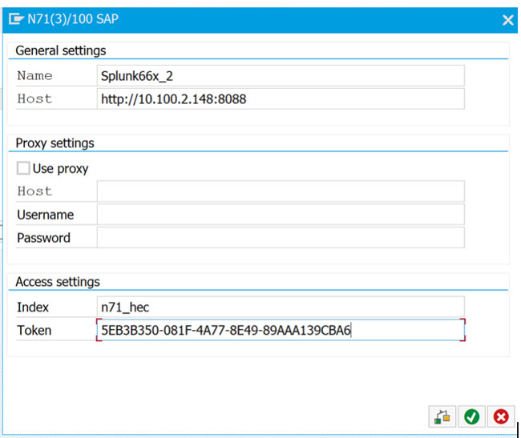Select the empty proxy Host input field
This screenshot has width=521, height=438.
(x=281, y=191)
